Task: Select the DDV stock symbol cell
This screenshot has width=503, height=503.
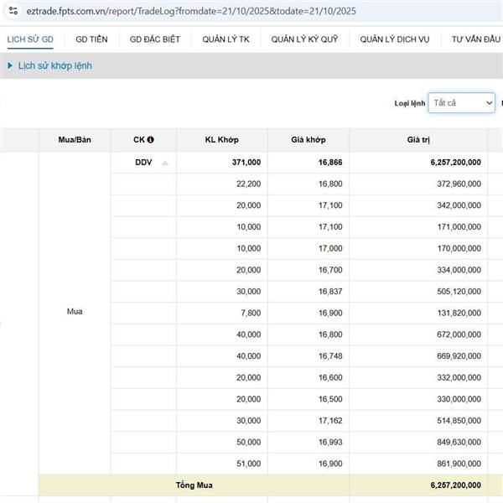Action: [143, 163]
